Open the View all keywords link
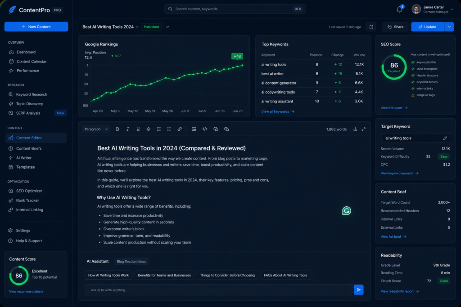 tap(278, 111)
